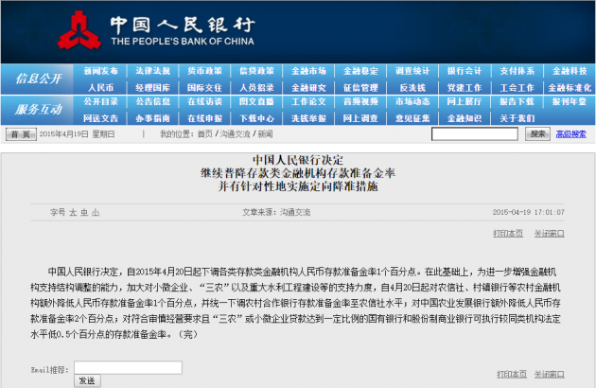Open the 调查统计 navigation item
Screen dimensions: 596x388
412,71
